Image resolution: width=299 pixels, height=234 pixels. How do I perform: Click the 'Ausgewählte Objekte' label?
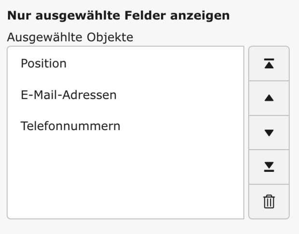coord(70,38)
